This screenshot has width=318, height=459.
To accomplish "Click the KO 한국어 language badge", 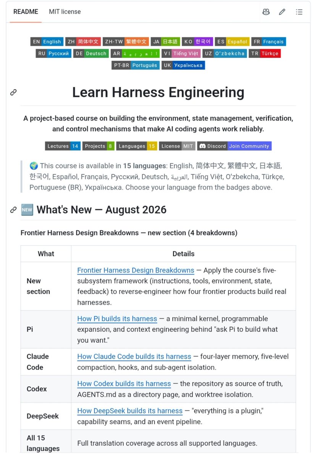I will [197, 42].
